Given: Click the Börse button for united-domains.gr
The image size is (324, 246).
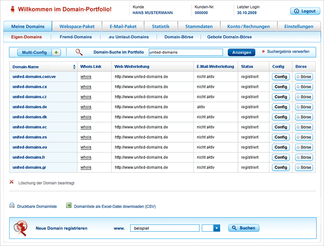Looking at the screenshot, I should tap(304, 167).
